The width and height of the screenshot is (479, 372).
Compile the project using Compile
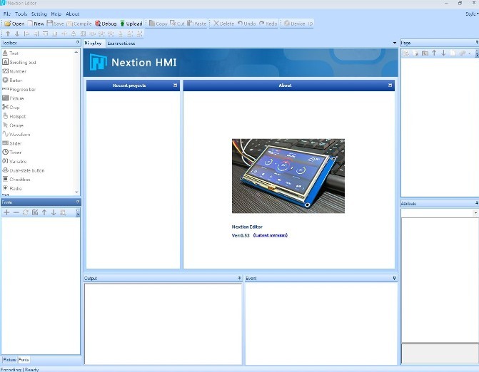click(x=79, y=24)
